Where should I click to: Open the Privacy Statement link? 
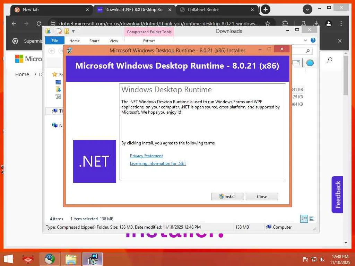(146, 156)
